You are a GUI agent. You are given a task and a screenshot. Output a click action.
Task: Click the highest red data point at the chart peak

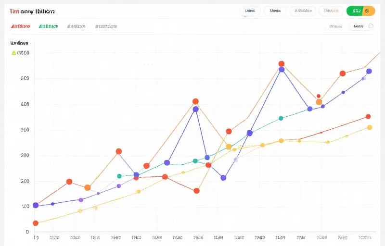click(x=282, y=64)
